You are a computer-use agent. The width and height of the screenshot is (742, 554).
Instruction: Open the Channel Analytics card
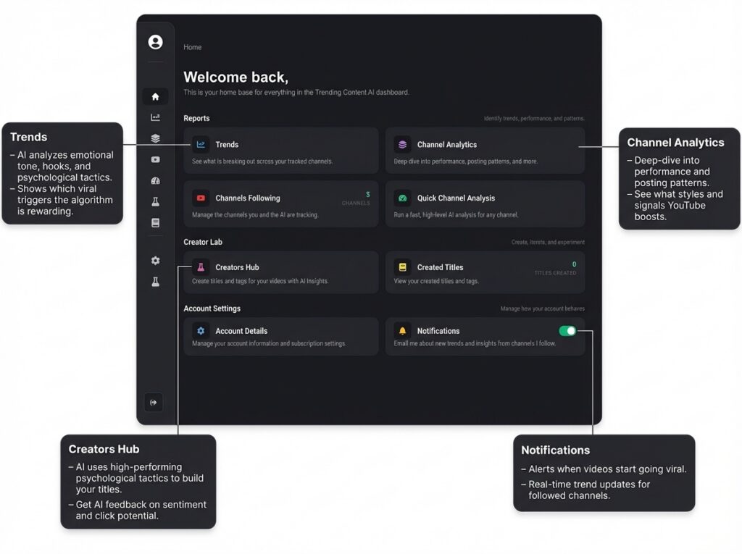coord(484,151)
